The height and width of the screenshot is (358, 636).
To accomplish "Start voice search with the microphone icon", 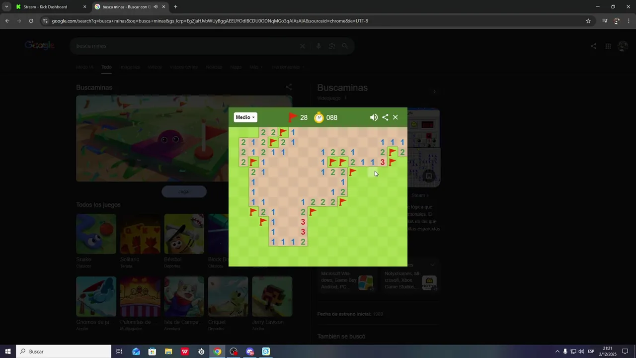I will [318, 46].
